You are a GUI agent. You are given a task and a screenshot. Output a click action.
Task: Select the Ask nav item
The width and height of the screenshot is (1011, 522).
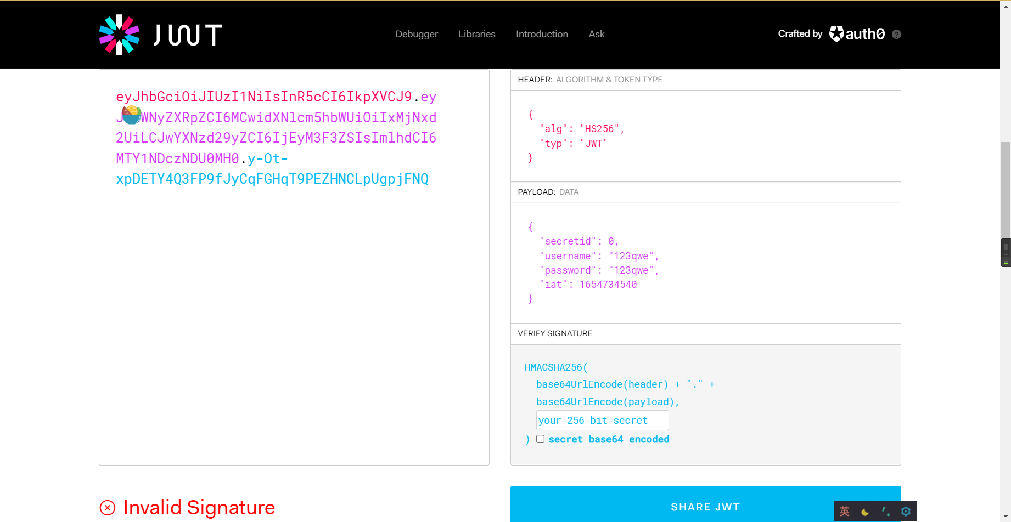tap(597, 34)
